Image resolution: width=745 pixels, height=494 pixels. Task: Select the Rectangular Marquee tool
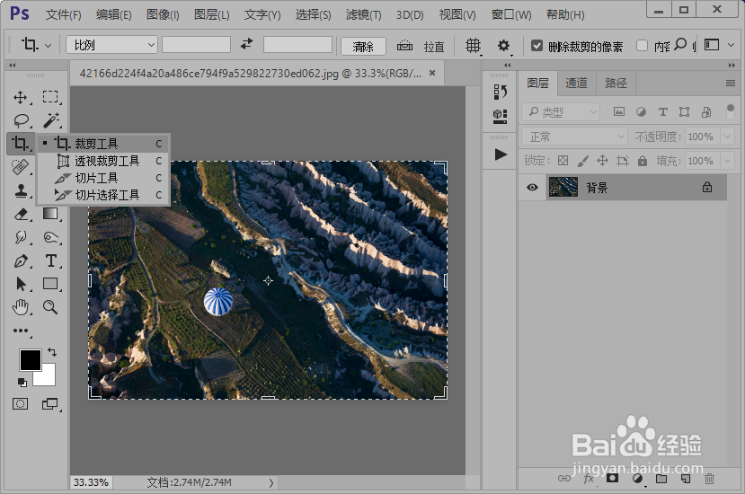[50, 97]
